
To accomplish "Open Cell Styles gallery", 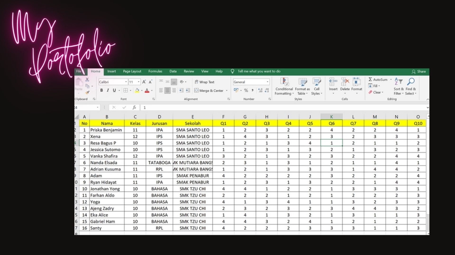I will 316,86.
